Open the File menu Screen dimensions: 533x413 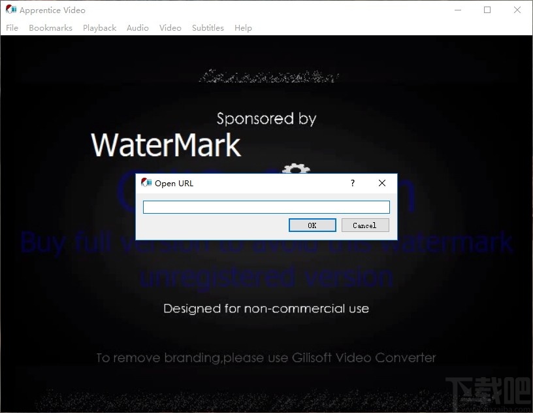coord(12,28)
